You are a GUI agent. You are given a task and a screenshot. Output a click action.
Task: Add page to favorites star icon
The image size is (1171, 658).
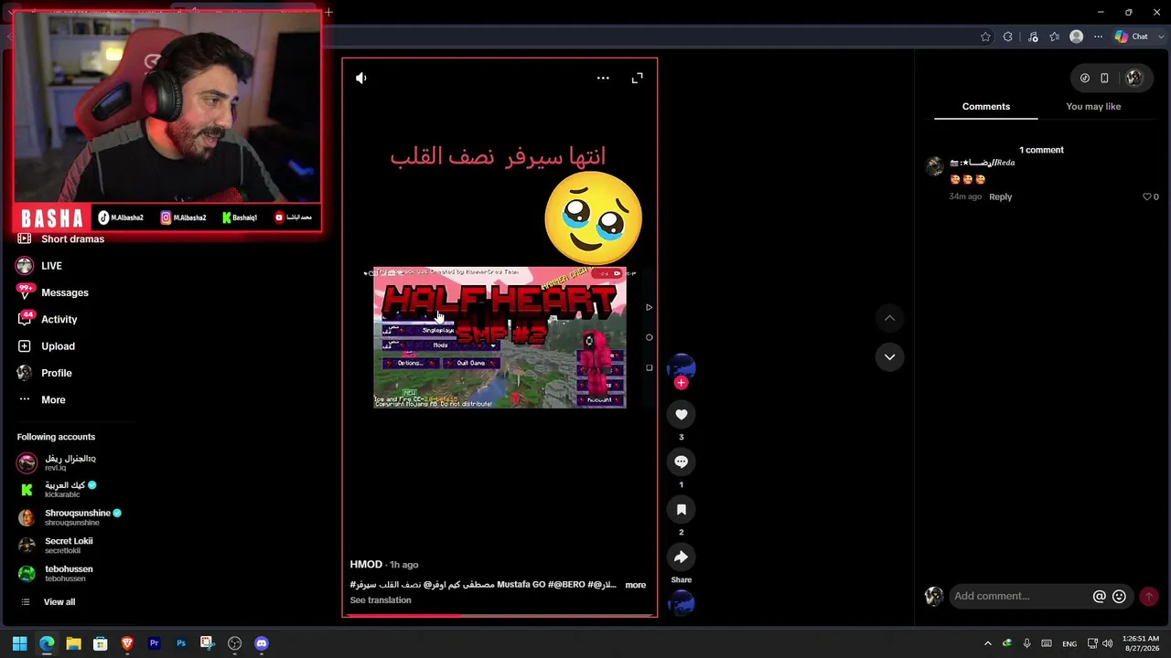pos(985,37)
